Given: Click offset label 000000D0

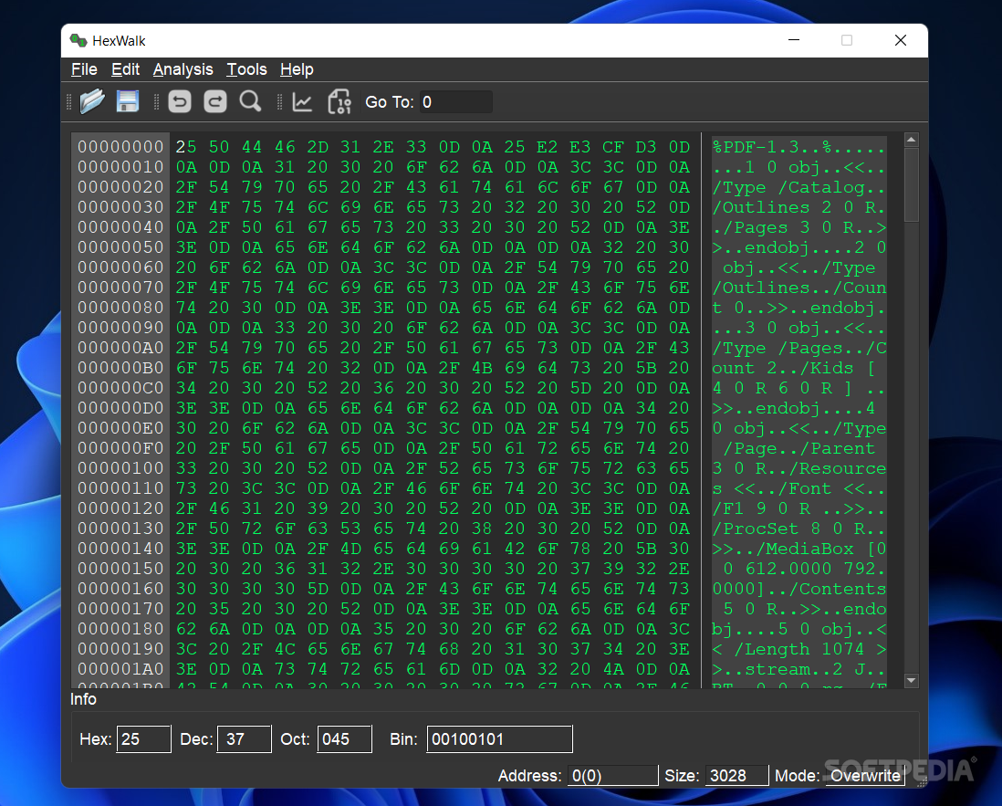Looking at the screenshot, I should [120, 408].
